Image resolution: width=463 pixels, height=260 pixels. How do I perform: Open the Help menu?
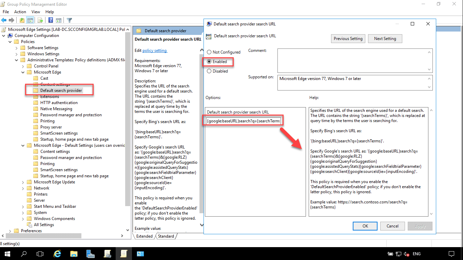[x=50, y=12]
